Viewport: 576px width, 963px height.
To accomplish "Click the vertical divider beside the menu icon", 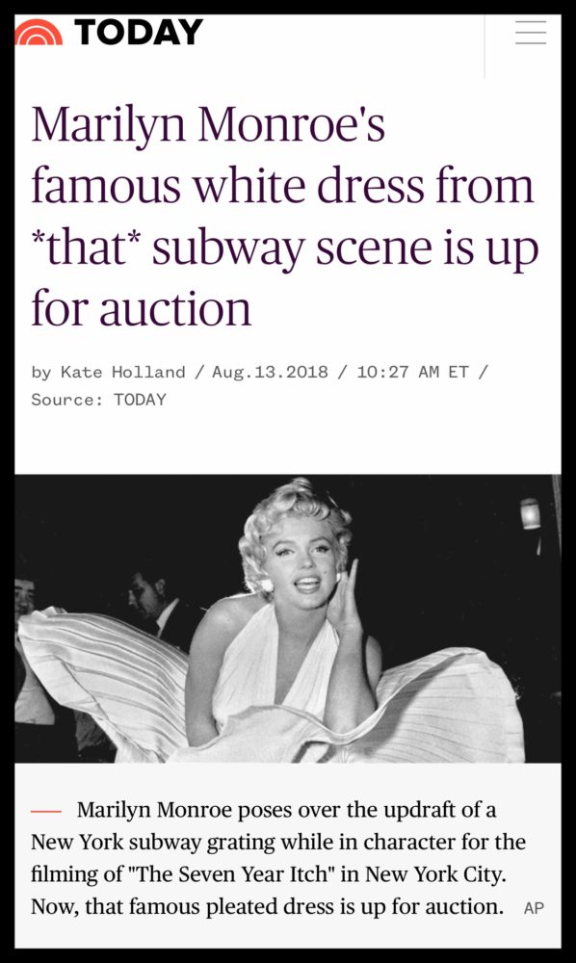I will coord(484,46).
